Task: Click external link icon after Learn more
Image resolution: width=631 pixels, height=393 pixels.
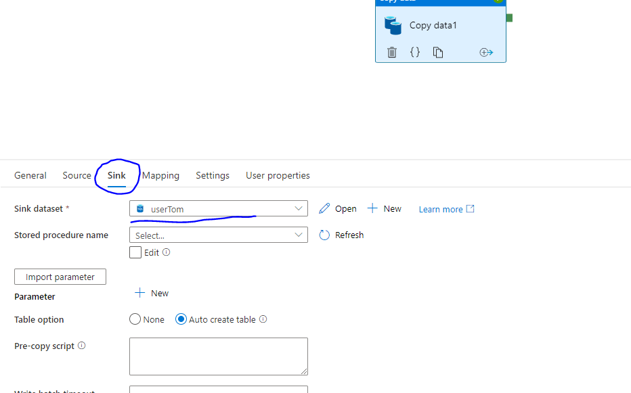Action: [x=470, y=209]
